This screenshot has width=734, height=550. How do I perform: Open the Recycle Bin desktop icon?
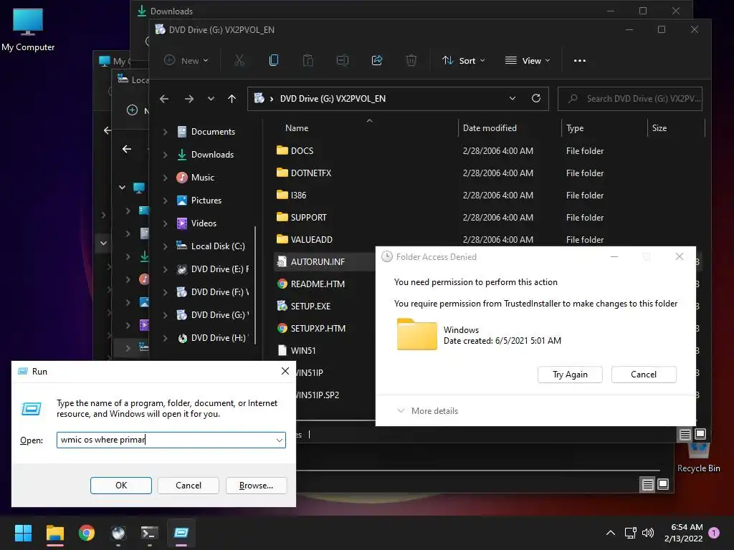(698, 458)
